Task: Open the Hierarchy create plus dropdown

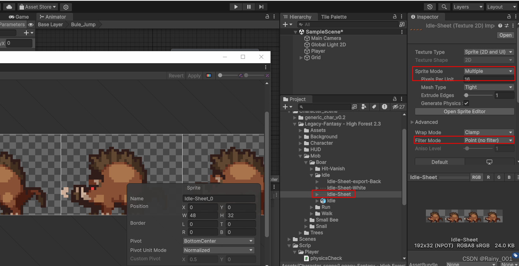Action: pos(287,24)
